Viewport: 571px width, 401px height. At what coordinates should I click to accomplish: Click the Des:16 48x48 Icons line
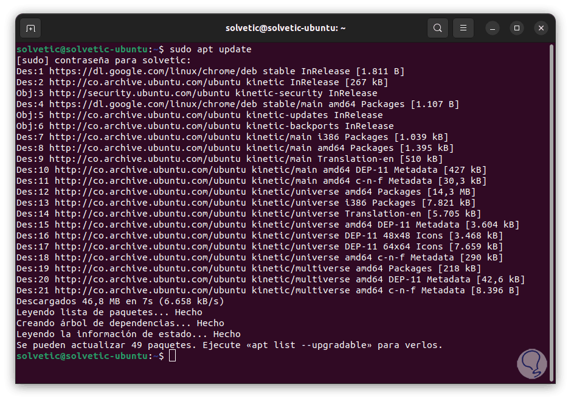260,235
